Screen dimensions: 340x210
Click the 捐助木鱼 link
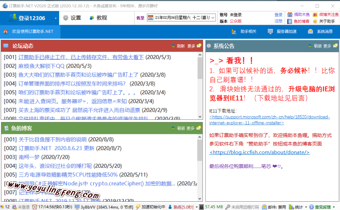302,15
